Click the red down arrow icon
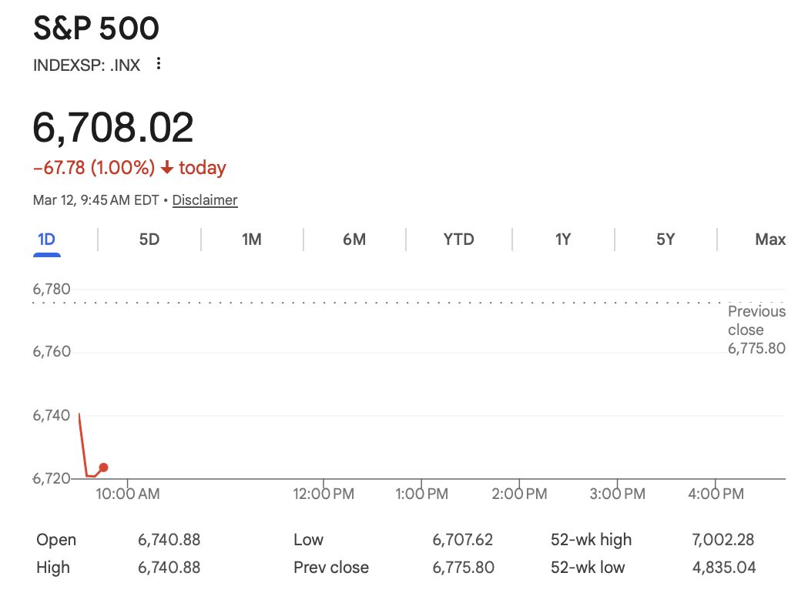Image resolution: width=798 pixels, height=613 pixels. coord(166,168)
